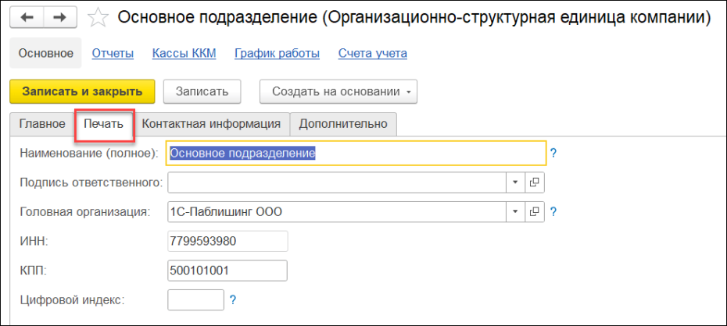Screen dimensions: 727x326
Task: Click the Головная организация field with 1С-Паблишинг ООО
Action: pyautogui.click(x=337, y=212)
